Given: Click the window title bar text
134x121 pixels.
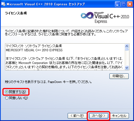Looking at the screenshot, I should 46,4.
